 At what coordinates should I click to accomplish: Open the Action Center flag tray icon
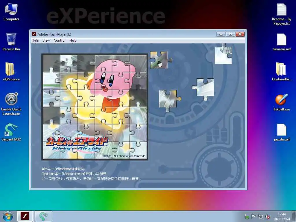point(254,217)
